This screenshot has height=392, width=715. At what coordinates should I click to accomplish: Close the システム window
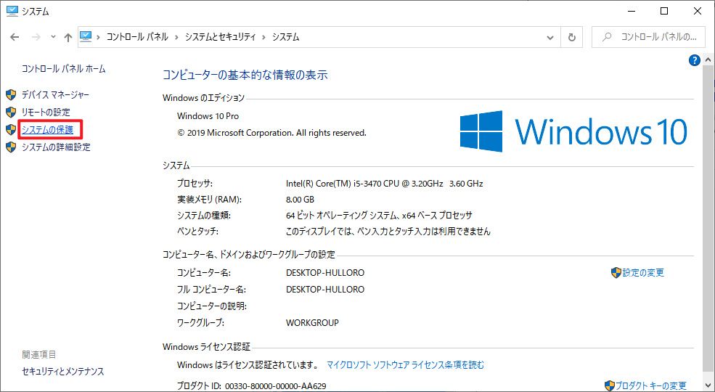[x=698, y=12]
